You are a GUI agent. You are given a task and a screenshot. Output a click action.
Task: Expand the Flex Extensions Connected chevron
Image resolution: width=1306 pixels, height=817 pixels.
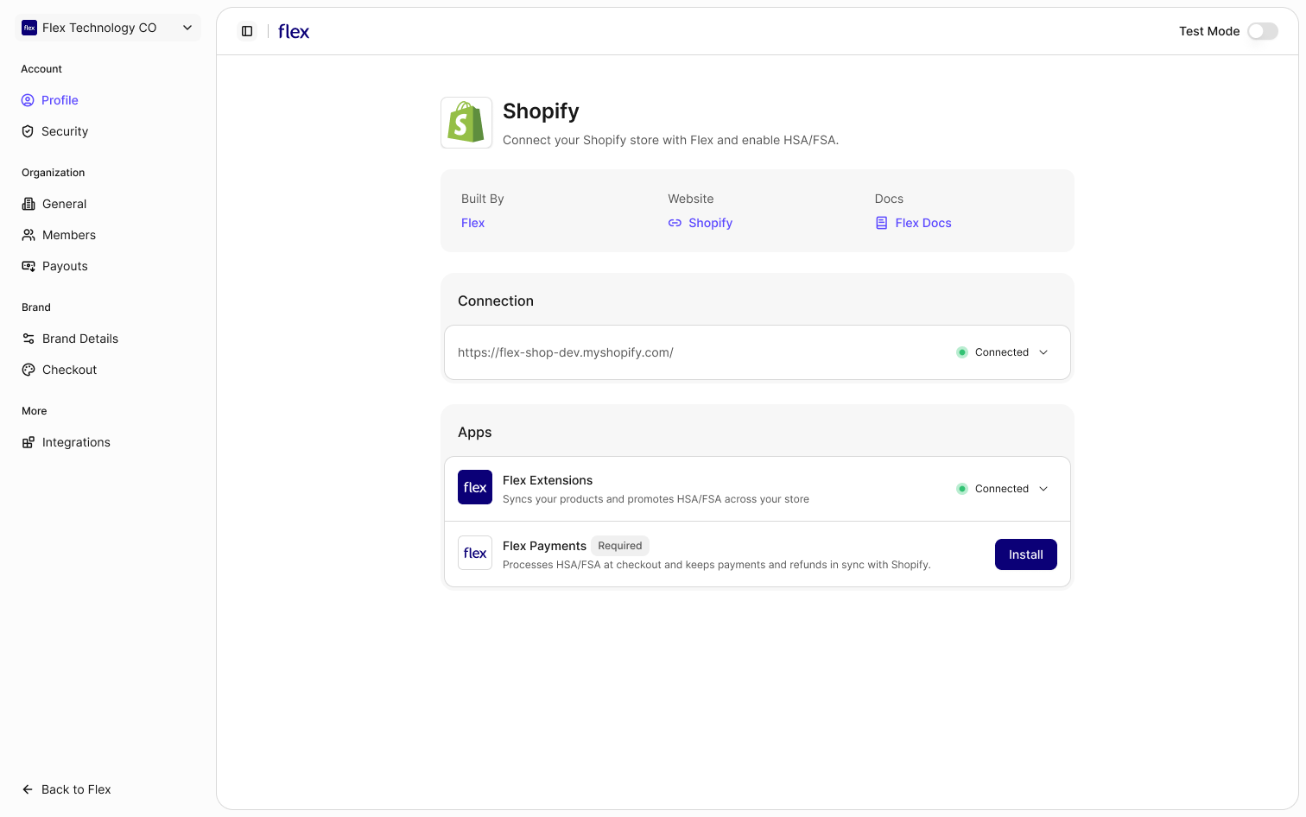pyautogui.click(x=1043, y=489)
